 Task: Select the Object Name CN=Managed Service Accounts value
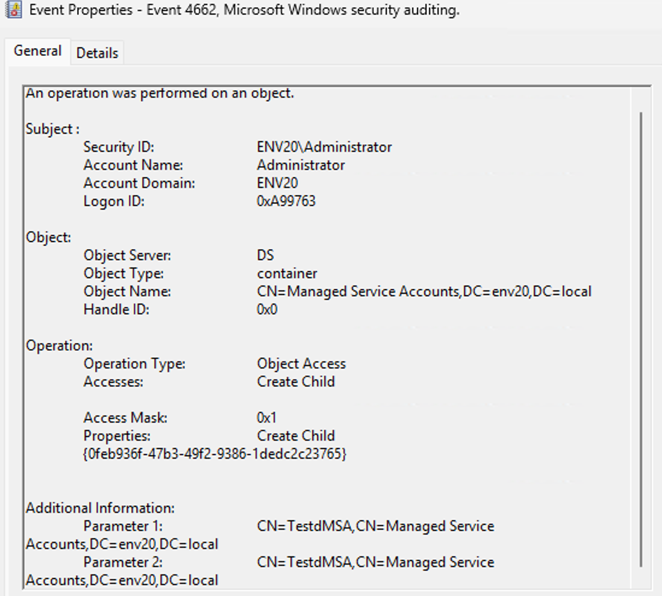tap(424, 291)
